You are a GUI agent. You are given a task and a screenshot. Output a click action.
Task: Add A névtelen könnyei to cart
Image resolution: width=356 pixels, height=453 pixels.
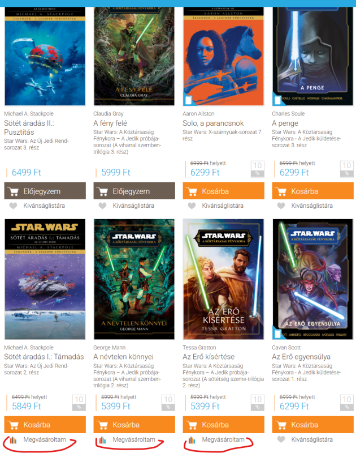click(134, 424)
